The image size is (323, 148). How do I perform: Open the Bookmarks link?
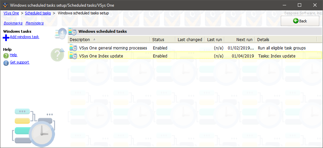click(13, 23)
